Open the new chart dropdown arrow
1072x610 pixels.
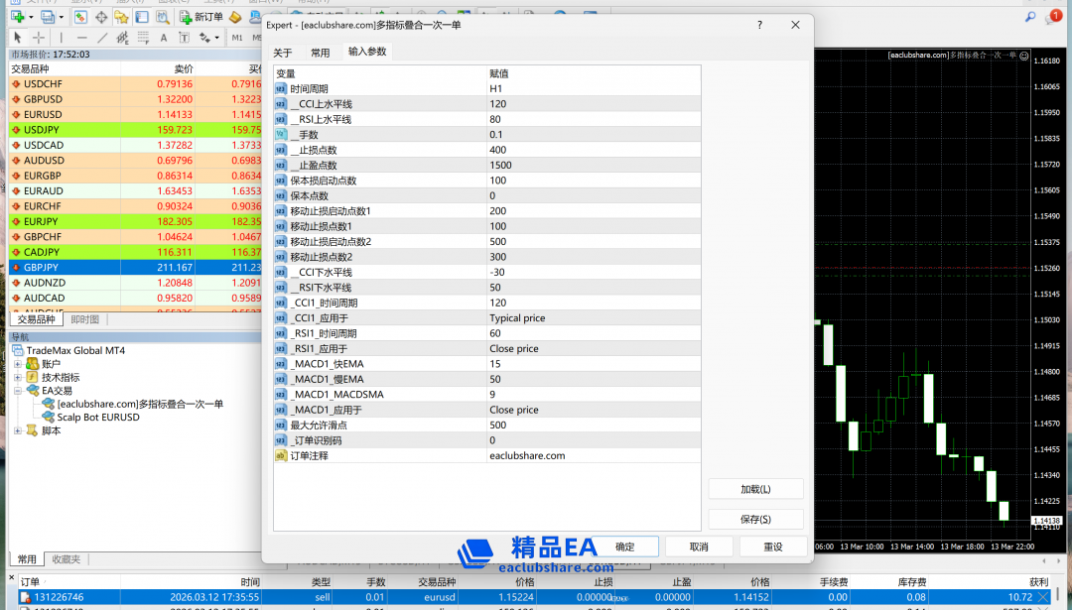[31, 17]
